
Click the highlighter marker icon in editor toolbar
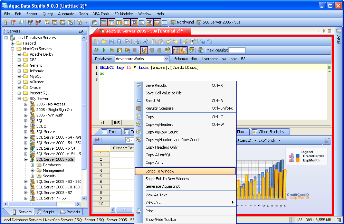click(x=185, y=41)
